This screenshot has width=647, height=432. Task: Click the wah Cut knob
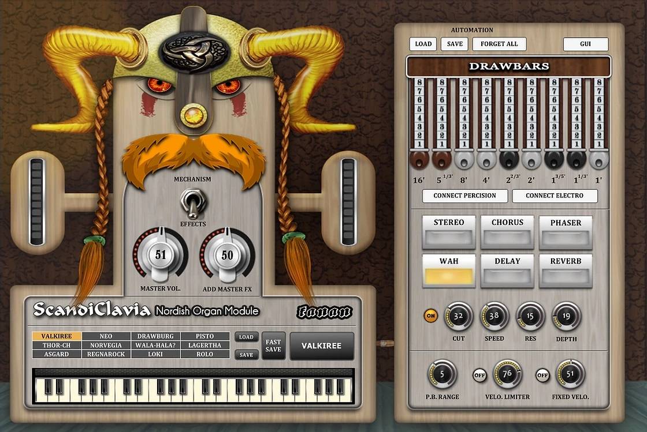pyautogui.click(x=458, y=317)
